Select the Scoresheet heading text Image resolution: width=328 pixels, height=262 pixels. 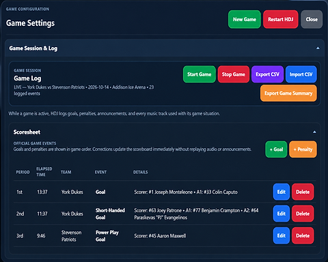pos(27,132)
